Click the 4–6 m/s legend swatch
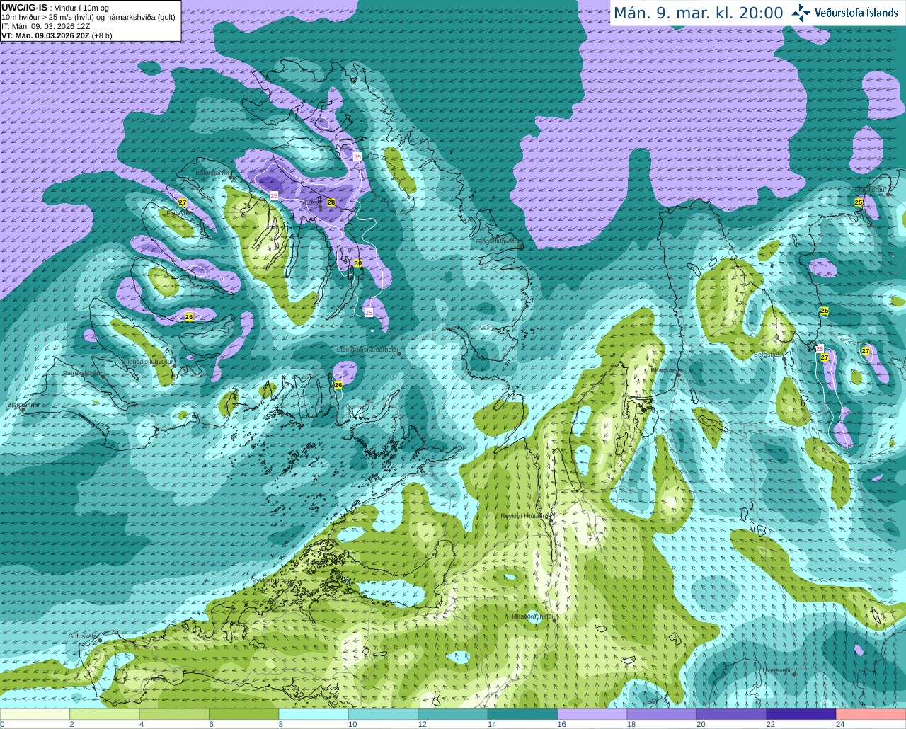This screenshot has height=729, width=906. coord(174,714)
